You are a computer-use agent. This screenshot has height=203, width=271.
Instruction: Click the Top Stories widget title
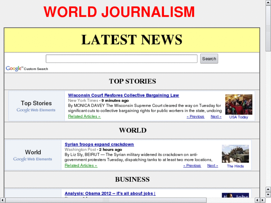(x=36, y=103)
